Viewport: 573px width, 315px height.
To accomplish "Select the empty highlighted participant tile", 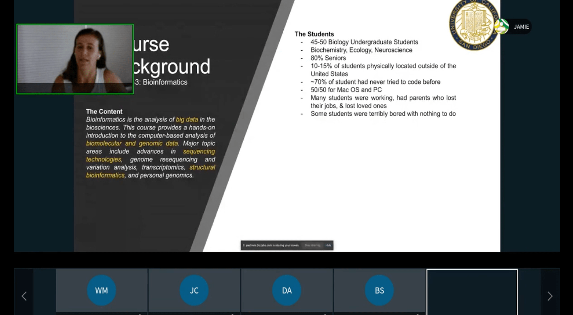I will [x=472, y=292].
